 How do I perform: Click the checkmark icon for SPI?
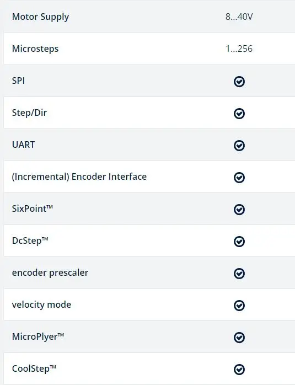pyautogui.click(x=239, y=82)
